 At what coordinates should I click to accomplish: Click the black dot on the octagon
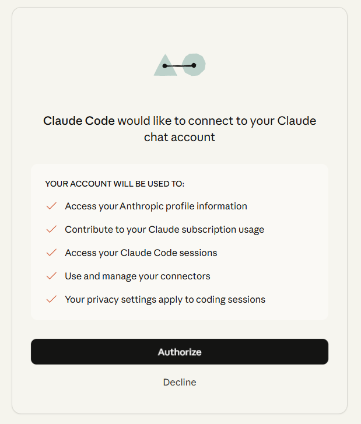tap(194, 65)
